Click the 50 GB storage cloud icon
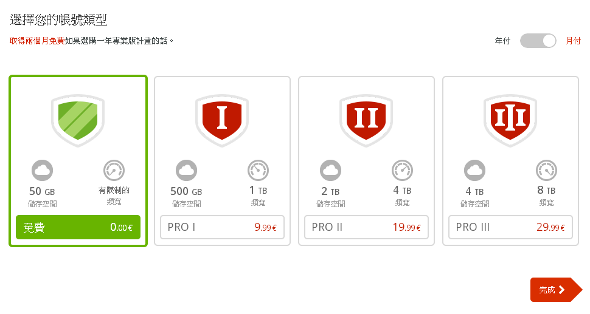Image resolution: width=590 pixels, height=314 pixels. tap(42, 171)
